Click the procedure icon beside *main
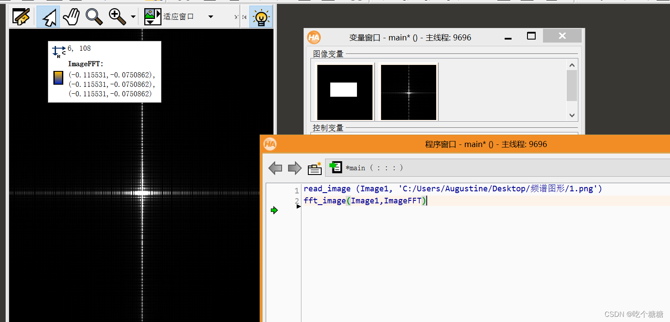670x322 pixels. (335, 167)
